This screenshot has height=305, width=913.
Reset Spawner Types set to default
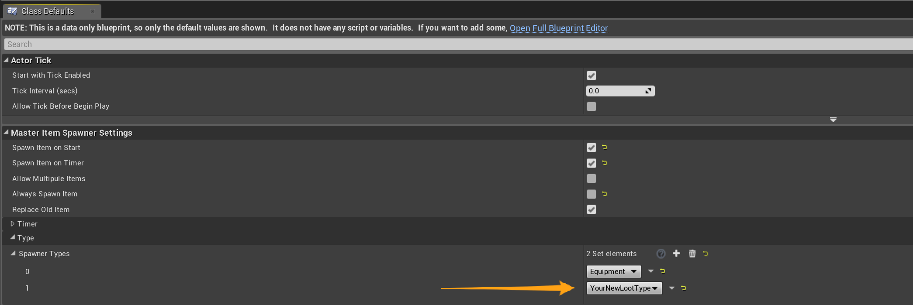705,253
